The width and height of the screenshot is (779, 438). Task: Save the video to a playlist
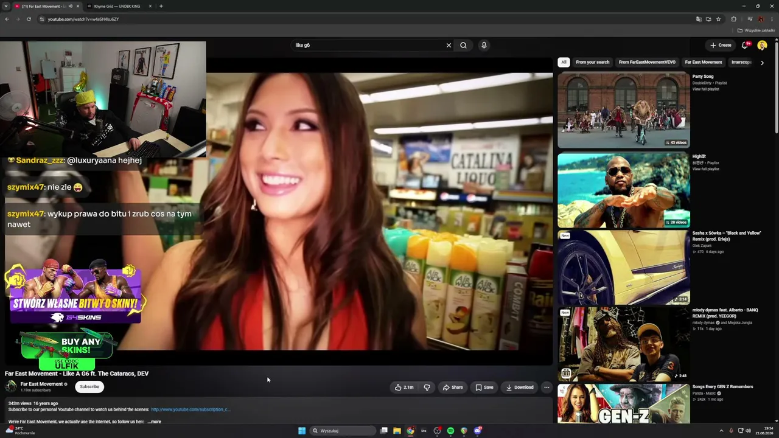(x=484, y=387)
